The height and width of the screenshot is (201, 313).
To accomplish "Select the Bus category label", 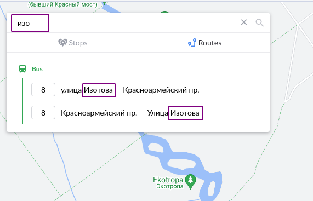I will pos(37,69).
